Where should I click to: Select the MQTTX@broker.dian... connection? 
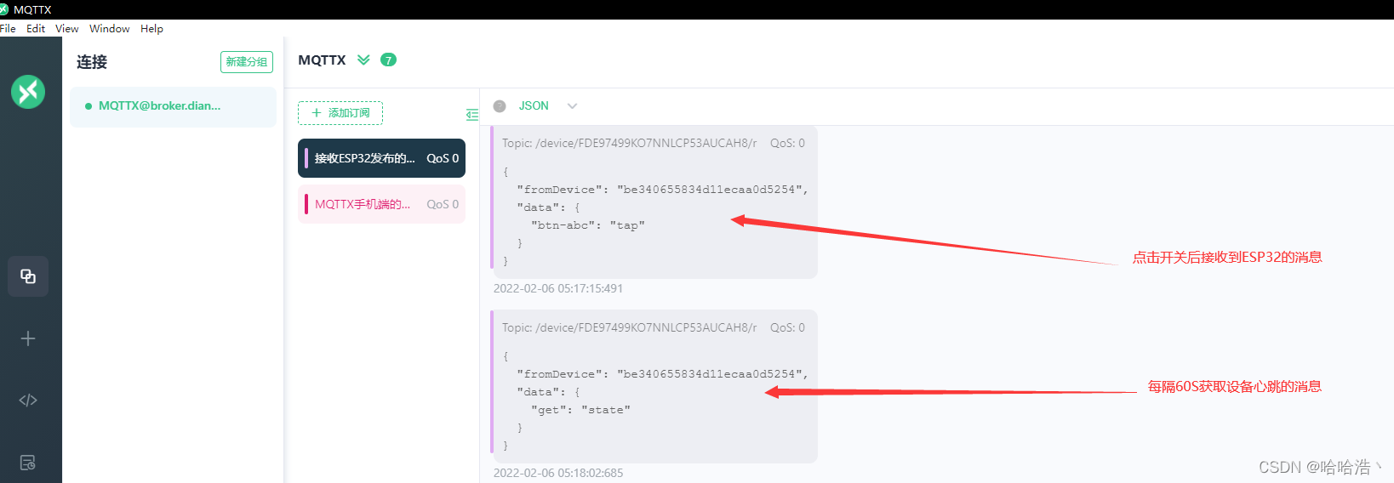tap(173, 106)
